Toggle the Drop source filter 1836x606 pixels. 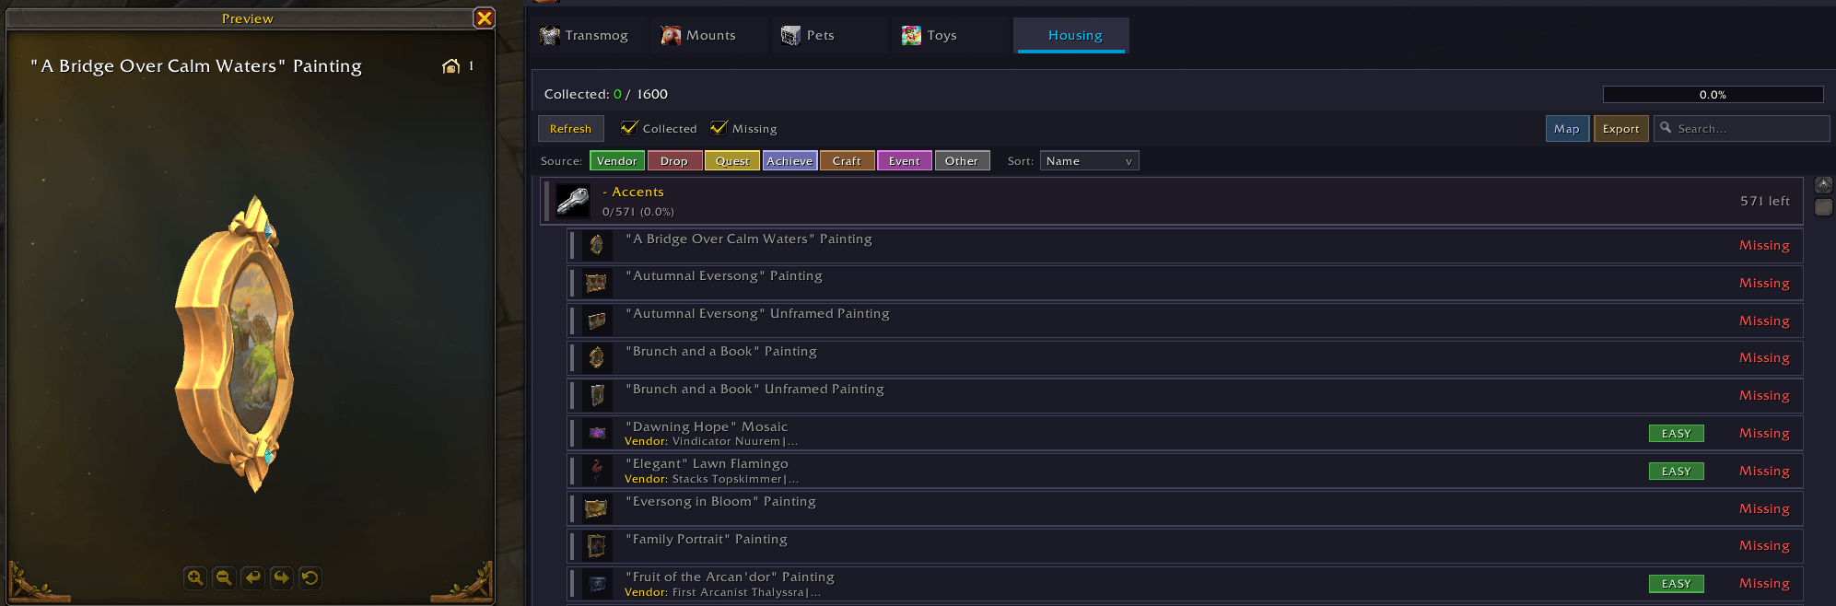(674, 161)
